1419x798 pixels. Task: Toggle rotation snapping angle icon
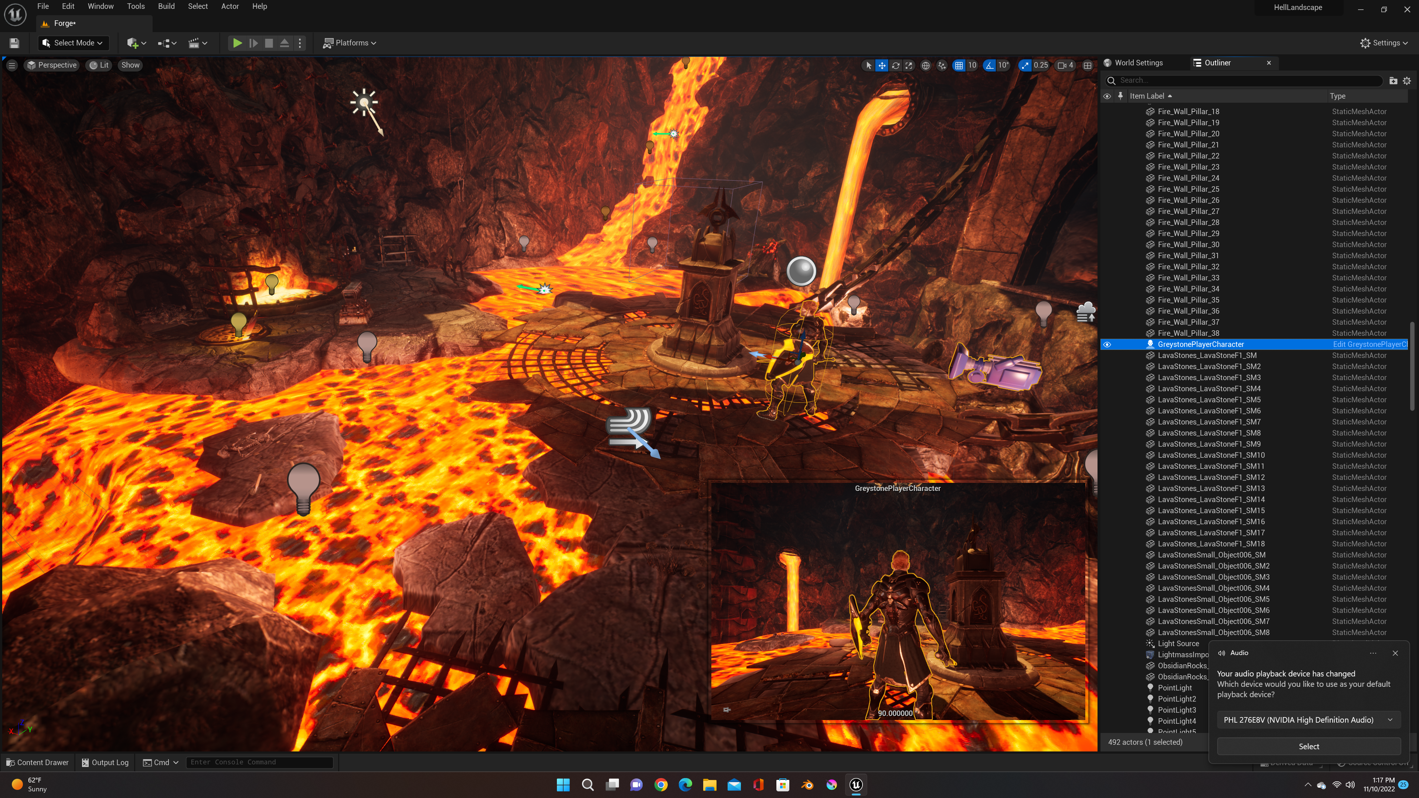(x=990, y=65)
